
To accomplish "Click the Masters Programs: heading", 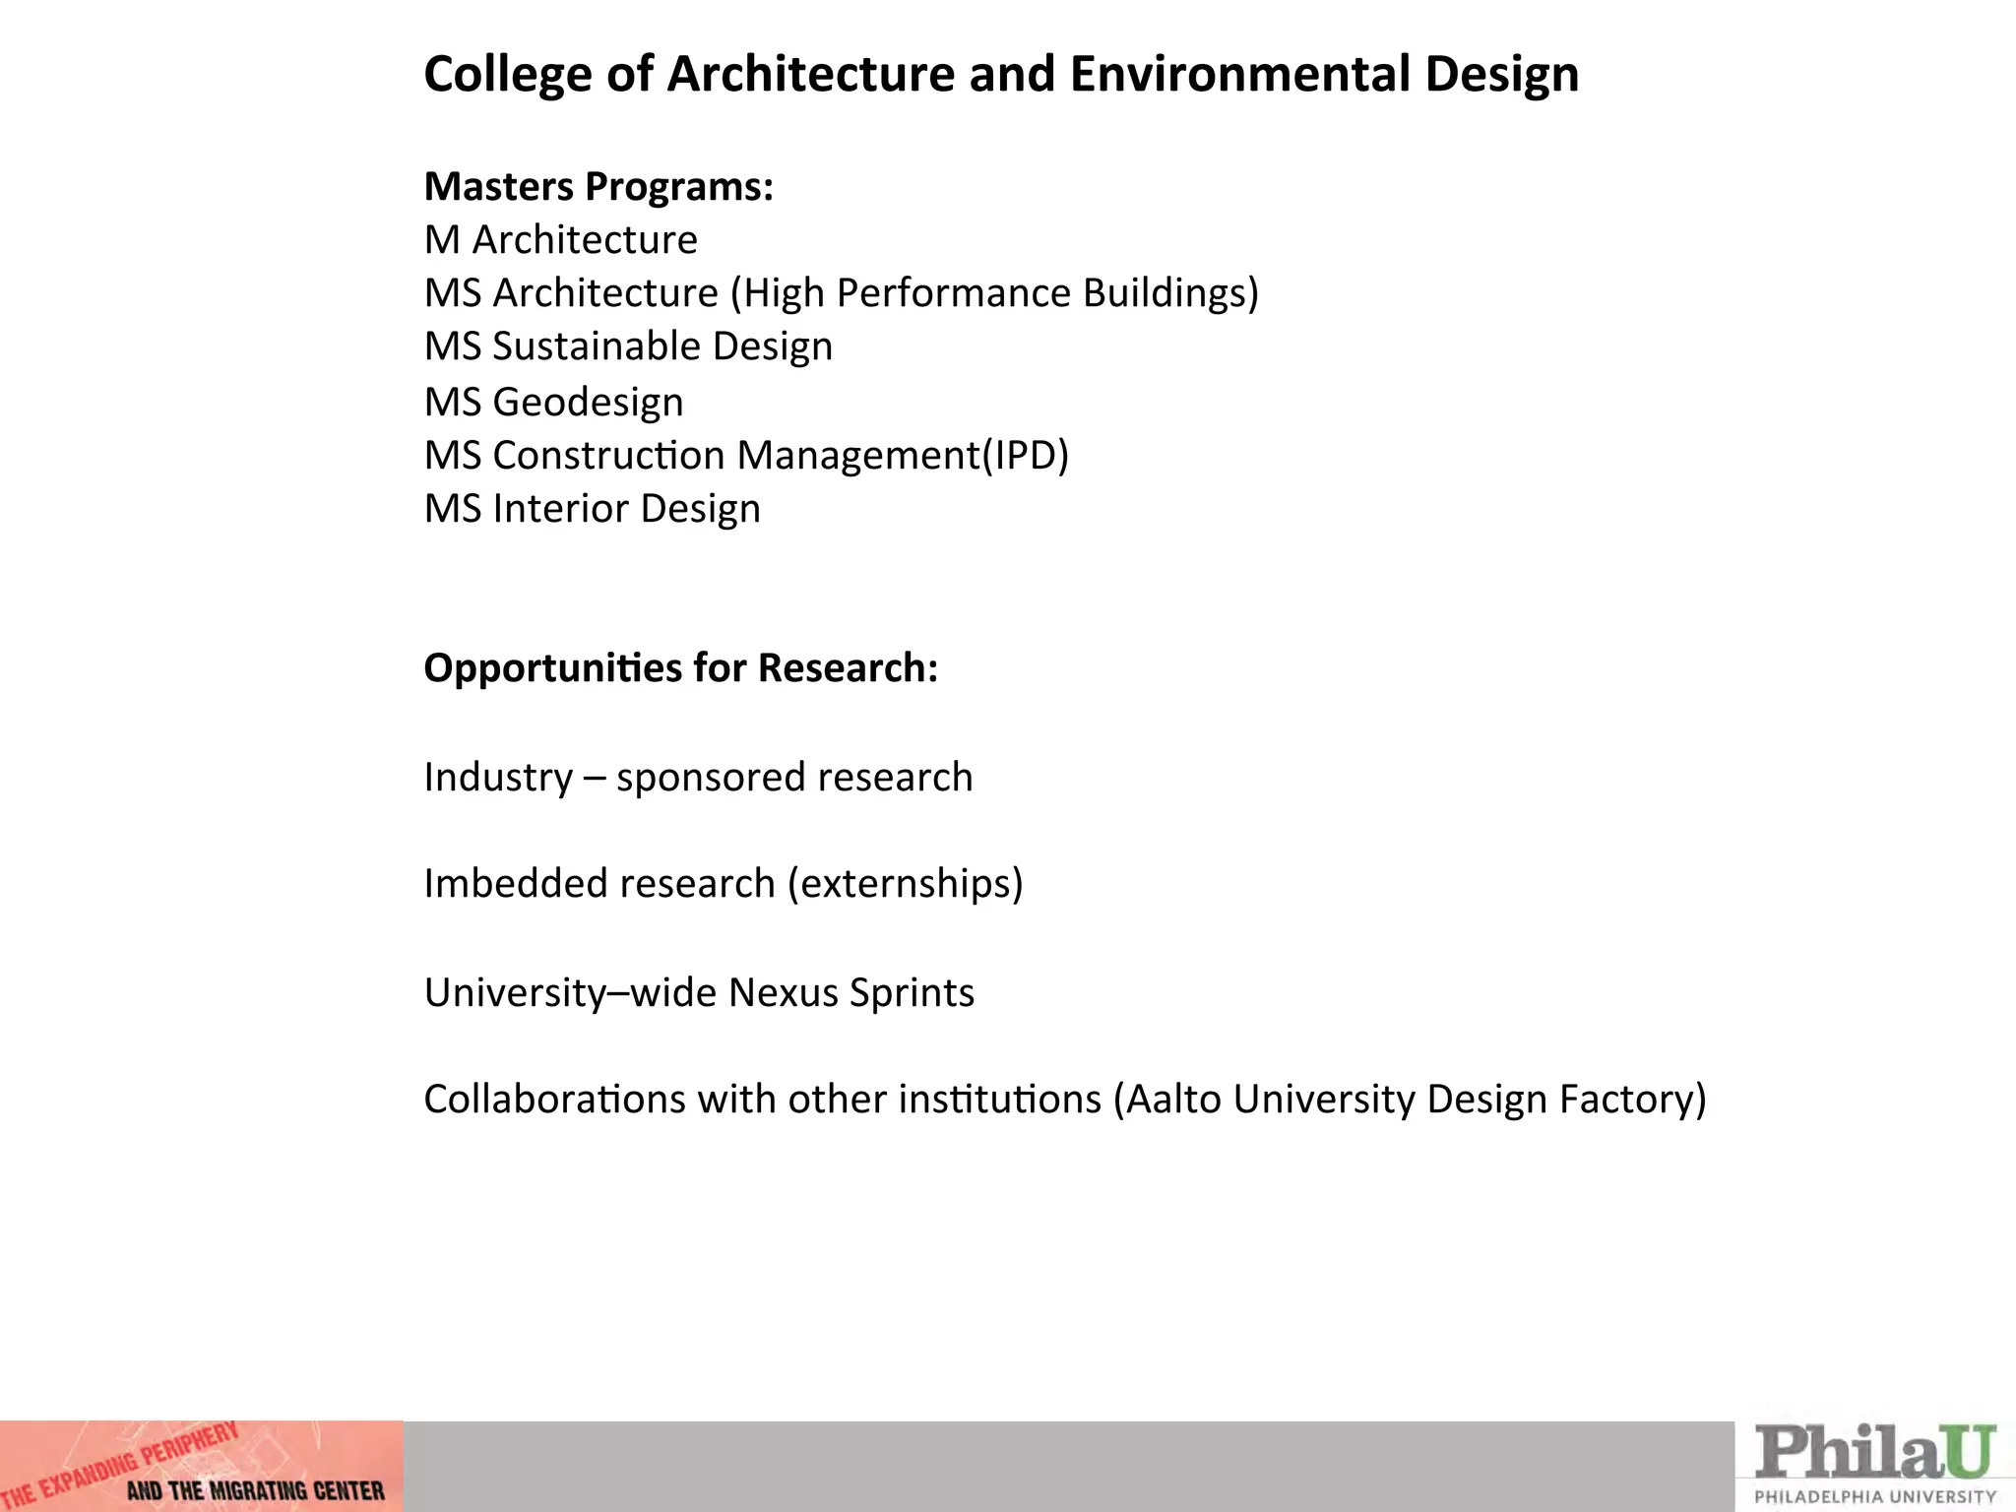I will pos(598,187).
